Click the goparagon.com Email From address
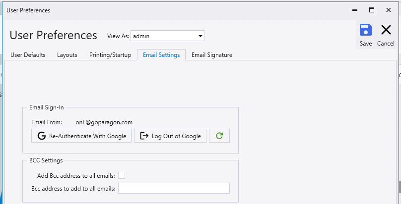This screenshot has height=204, width=401. point(104,122)
